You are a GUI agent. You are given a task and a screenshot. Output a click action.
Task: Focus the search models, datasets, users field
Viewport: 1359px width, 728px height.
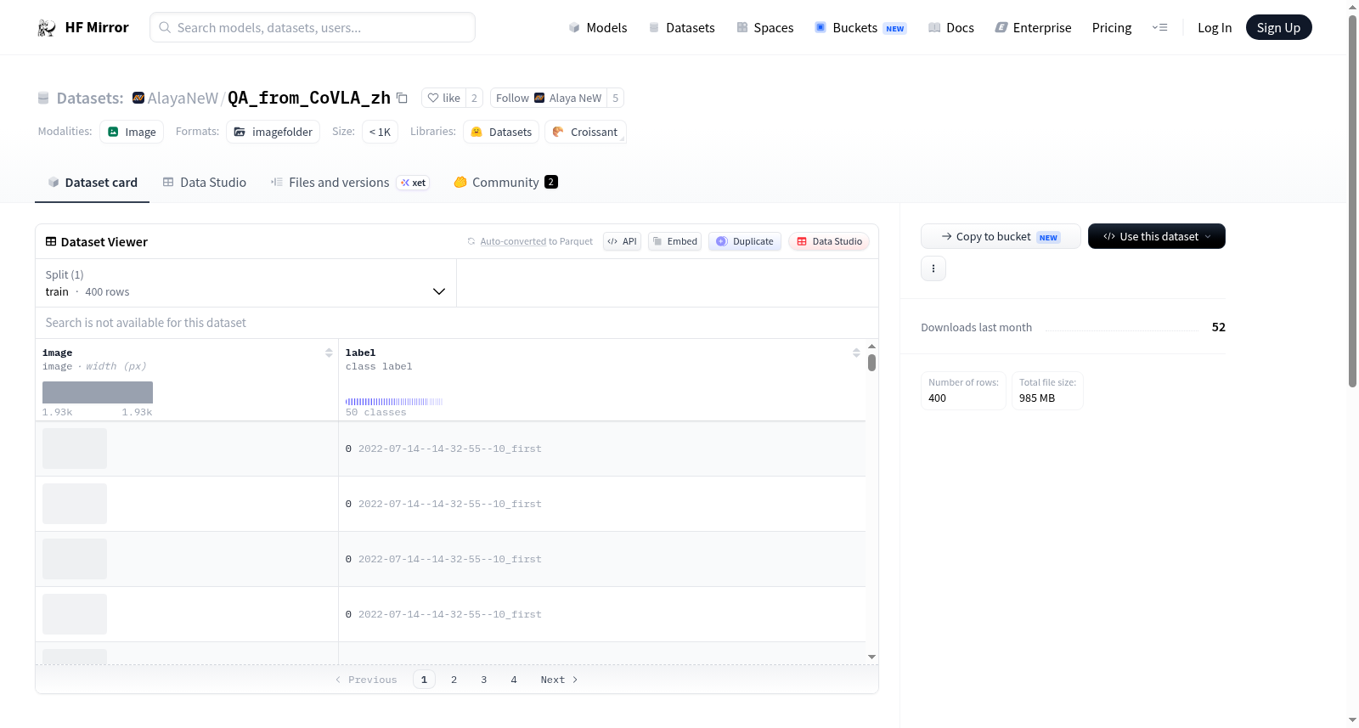(313, 27)
